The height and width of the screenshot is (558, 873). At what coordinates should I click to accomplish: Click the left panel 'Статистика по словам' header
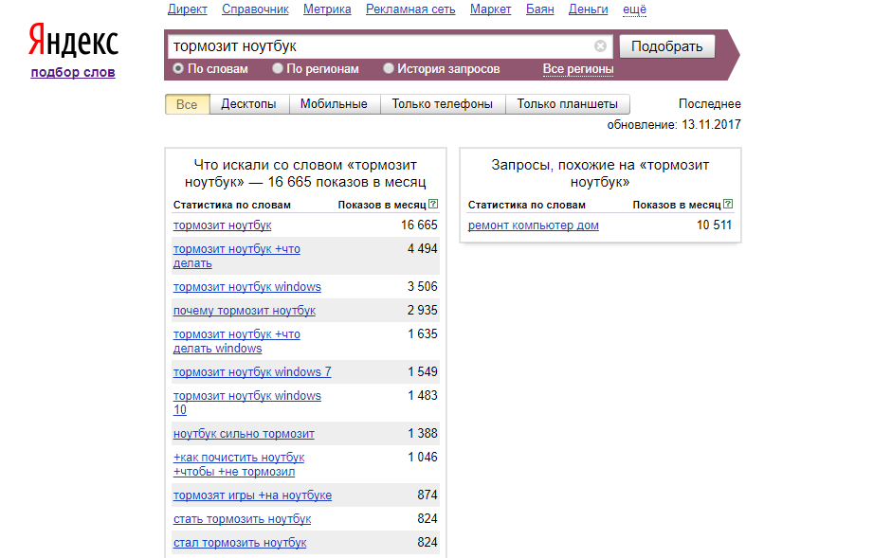pyautogui.click(x=232, y=205)
